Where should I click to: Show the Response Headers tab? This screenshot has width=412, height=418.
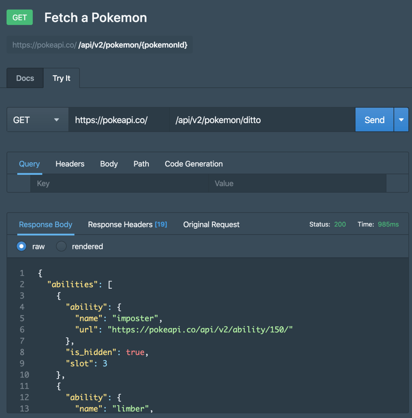[127, 225]
